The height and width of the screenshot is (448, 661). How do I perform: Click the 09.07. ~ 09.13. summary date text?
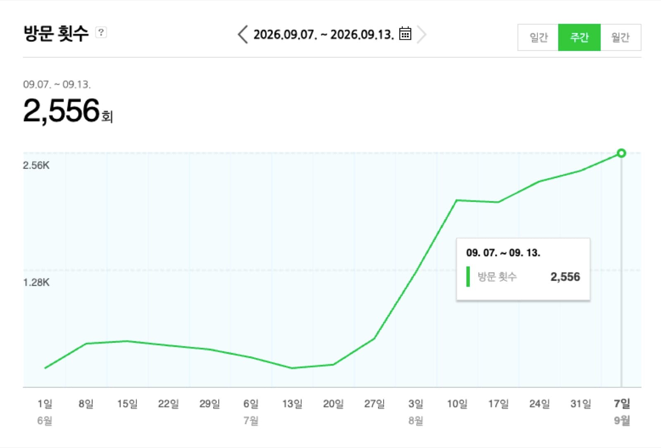click(x=57, y=85)
